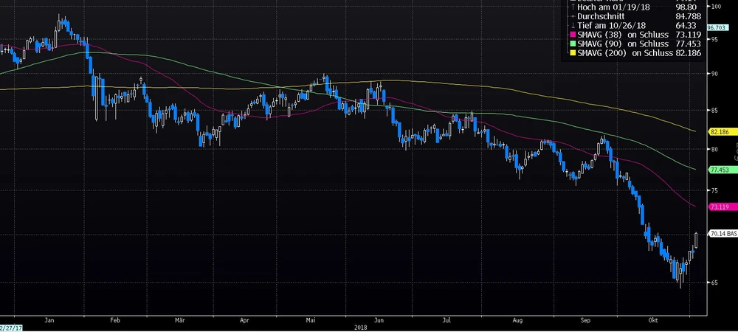Select the pink 73.119 price axis tag
The width and height of the screenshot is (738, 332).
coord(719,207)
